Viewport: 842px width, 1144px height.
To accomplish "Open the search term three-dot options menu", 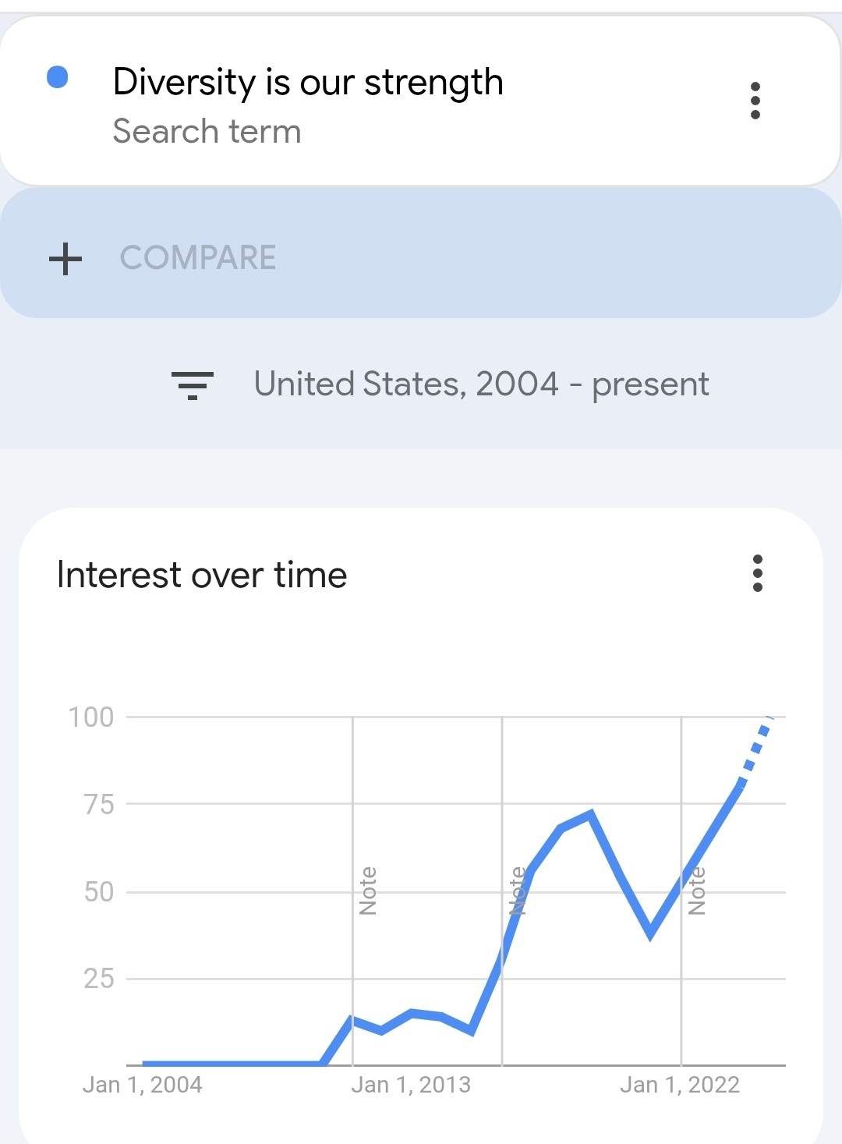I will click(755, 101).
